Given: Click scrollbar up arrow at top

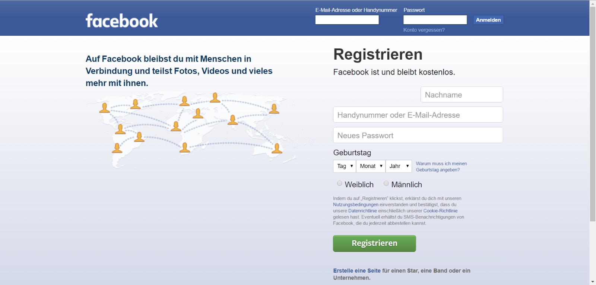Looking at the screenshot, I should (593, 3).
